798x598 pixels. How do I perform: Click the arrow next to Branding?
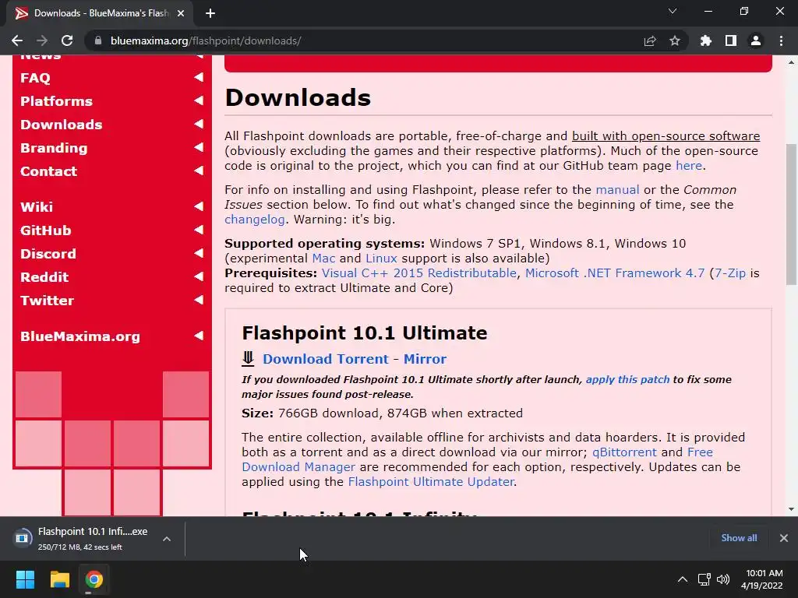pyautogui.click(x=199, y=147)
